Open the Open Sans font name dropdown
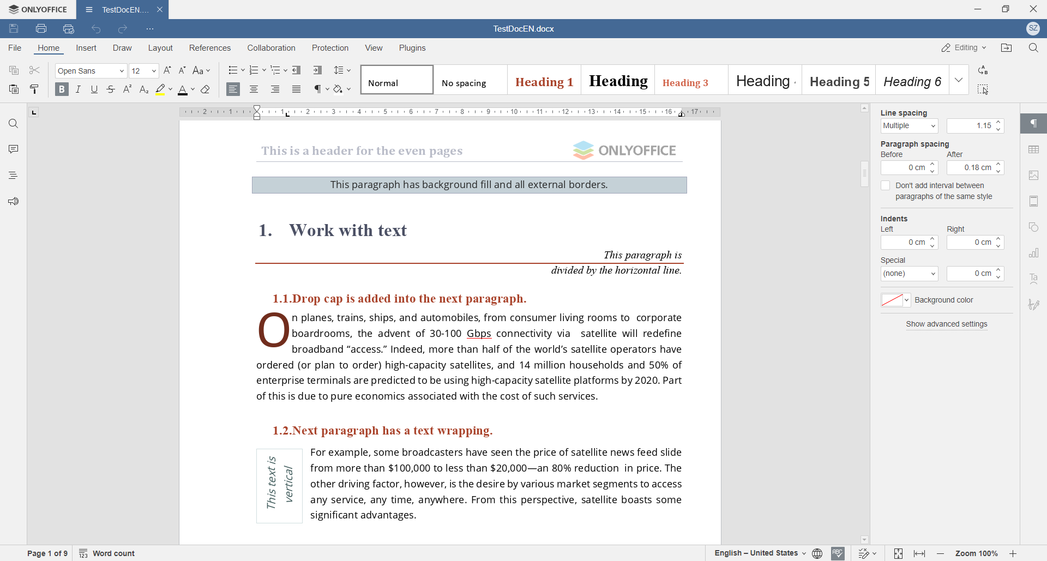This screenshot has height=561, width=1047. pos(91,71)
